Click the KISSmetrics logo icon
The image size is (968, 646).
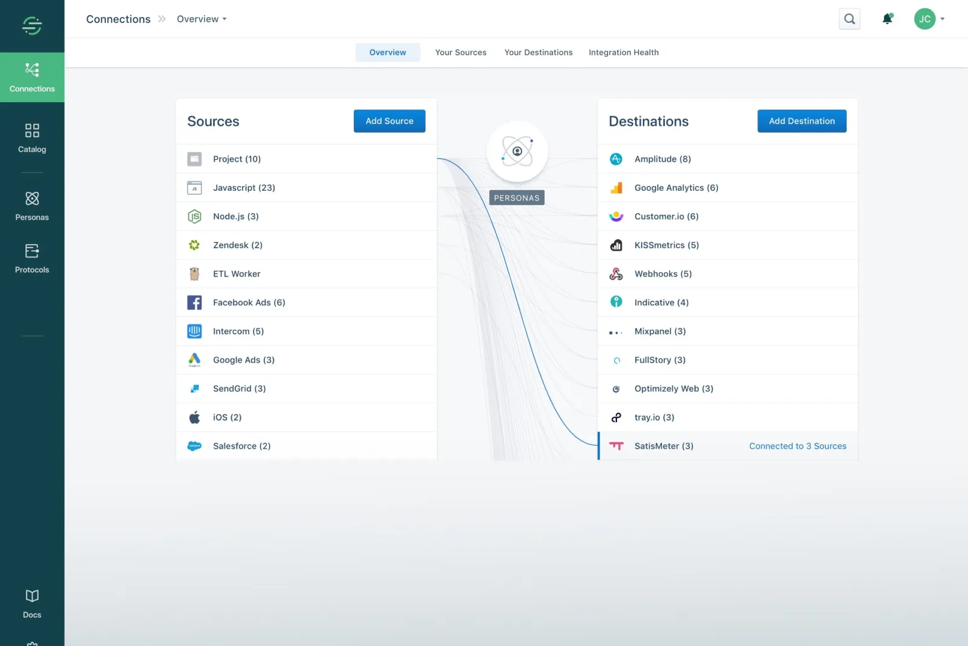point(616,245)
